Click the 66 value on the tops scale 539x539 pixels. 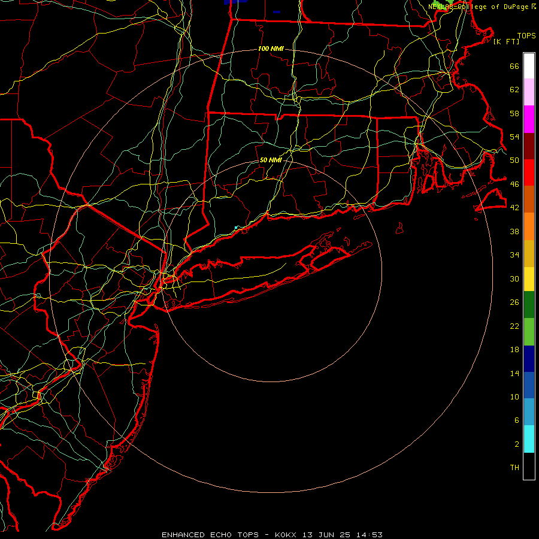514,66
